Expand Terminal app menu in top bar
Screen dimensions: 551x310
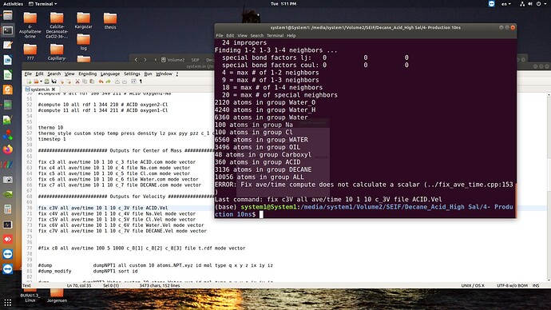tap(42, 4)
